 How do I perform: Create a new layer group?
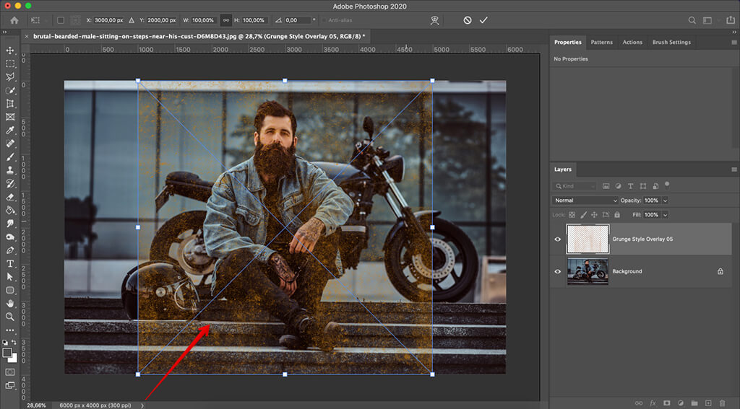coord(694,403)
